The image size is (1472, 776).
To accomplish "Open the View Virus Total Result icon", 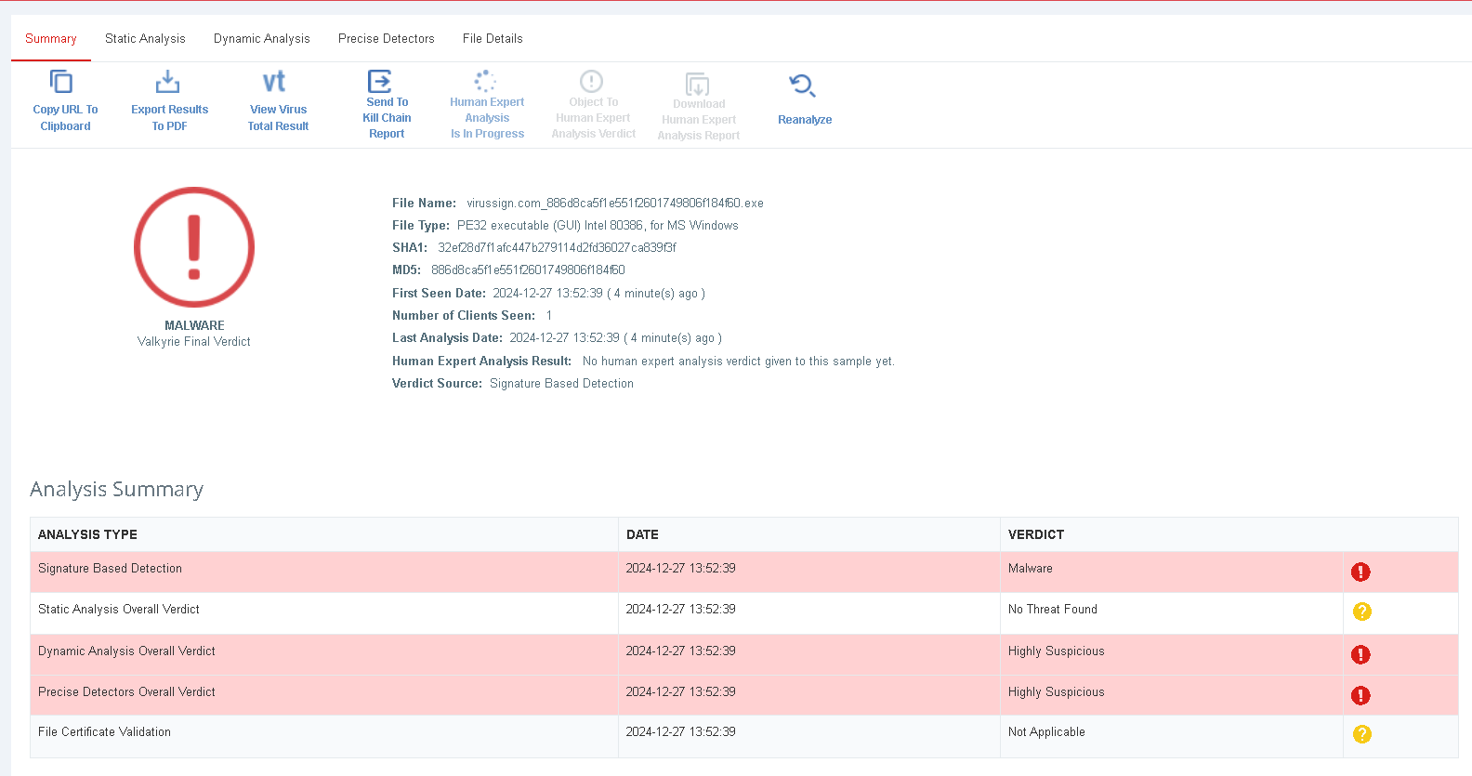I will click(274, 83).
